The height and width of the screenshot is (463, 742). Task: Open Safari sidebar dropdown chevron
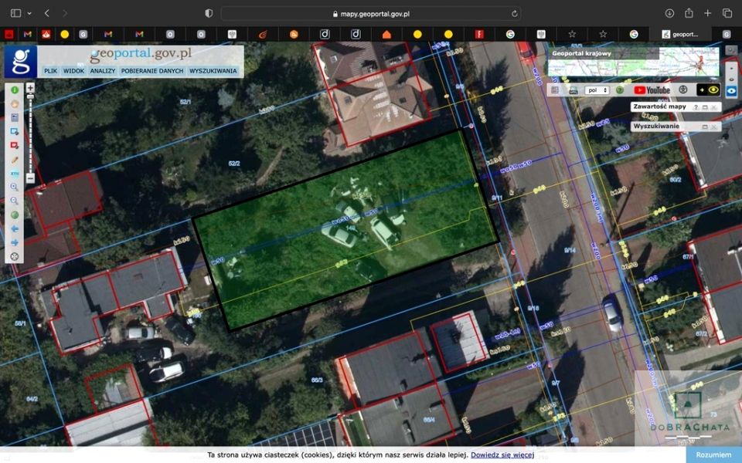click(29, 14)
